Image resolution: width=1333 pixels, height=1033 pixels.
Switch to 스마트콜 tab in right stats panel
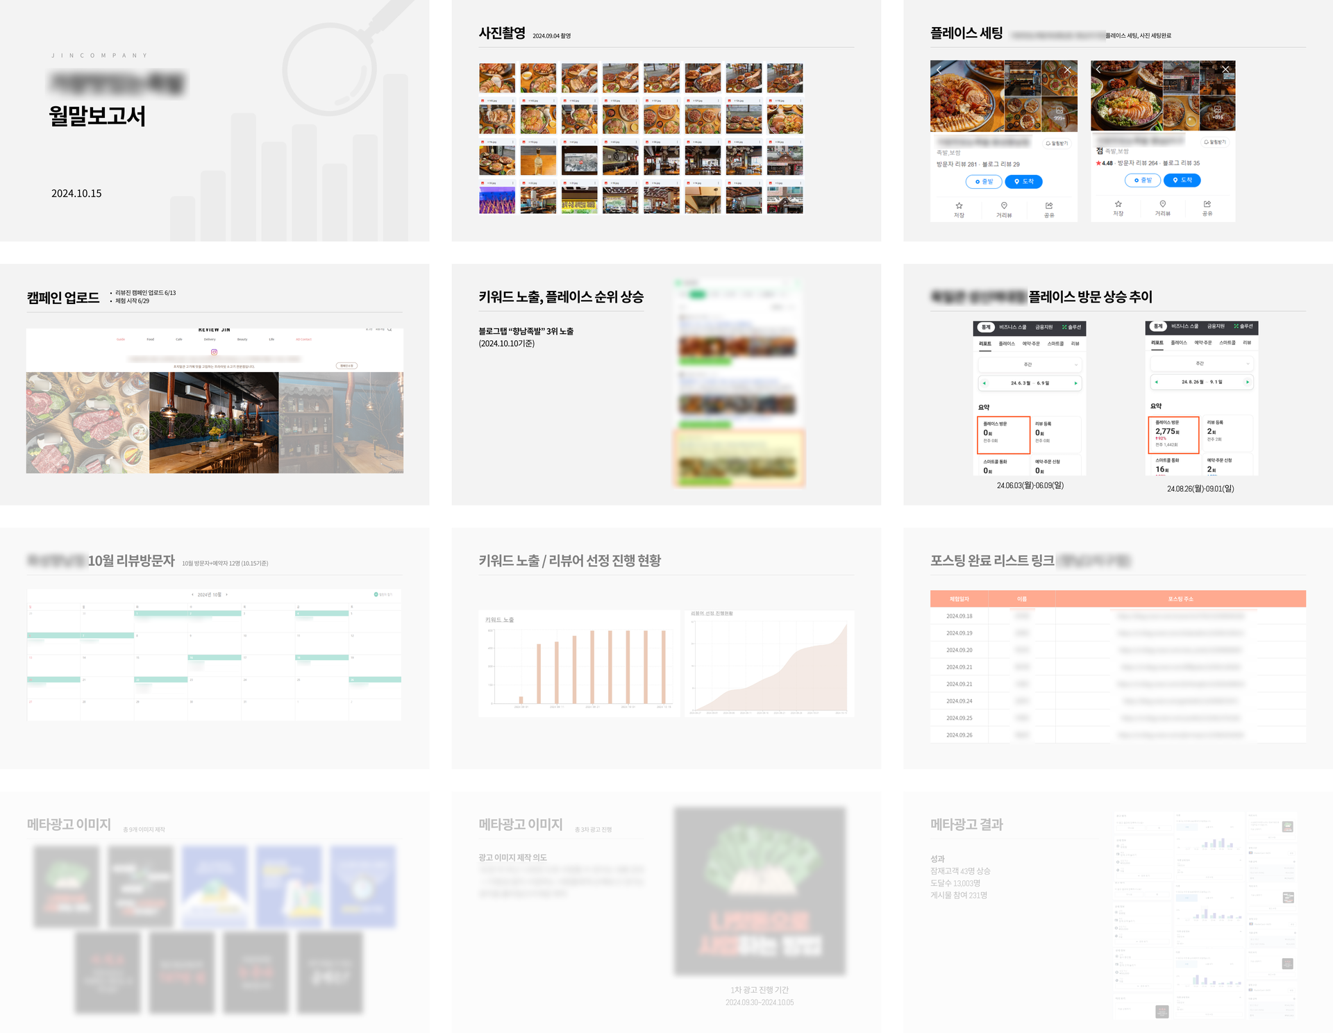coord(1227,343)
